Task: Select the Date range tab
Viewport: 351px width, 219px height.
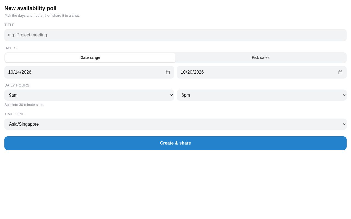Action: coord(90,57)
